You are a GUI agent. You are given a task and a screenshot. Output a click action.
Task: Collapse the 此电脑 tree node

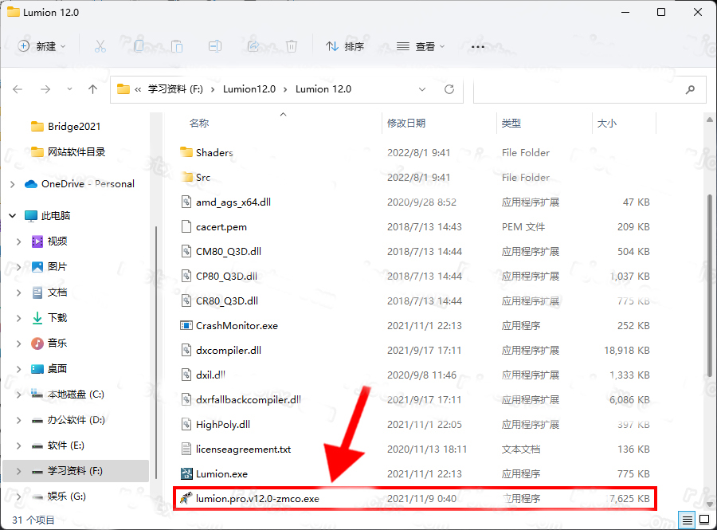tap(12, 215)
